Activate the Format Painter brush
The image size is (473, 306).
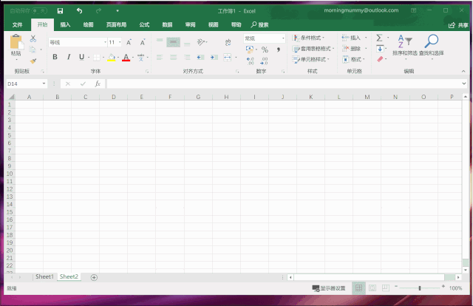(33, 61)
